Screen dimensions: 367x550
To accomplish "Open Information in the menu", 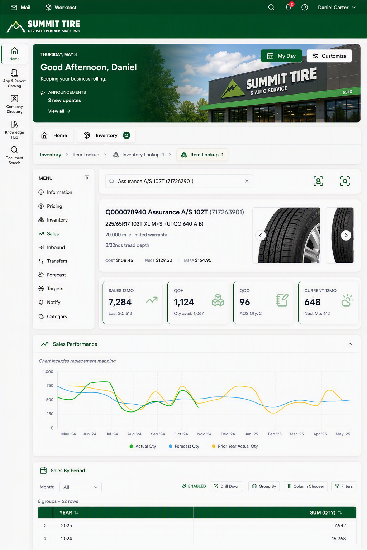I will (x=55, y=192).
